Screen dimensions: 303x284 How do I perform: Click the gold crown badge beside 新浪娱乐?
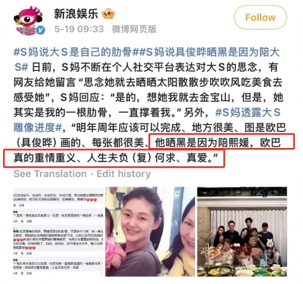click(108, 14)
